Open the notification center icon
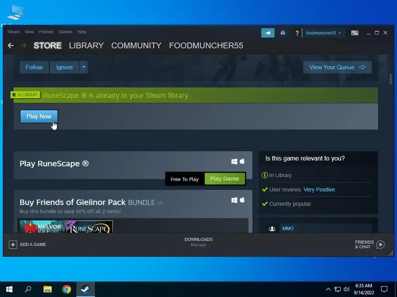The image size is (397, 297). 384,289
